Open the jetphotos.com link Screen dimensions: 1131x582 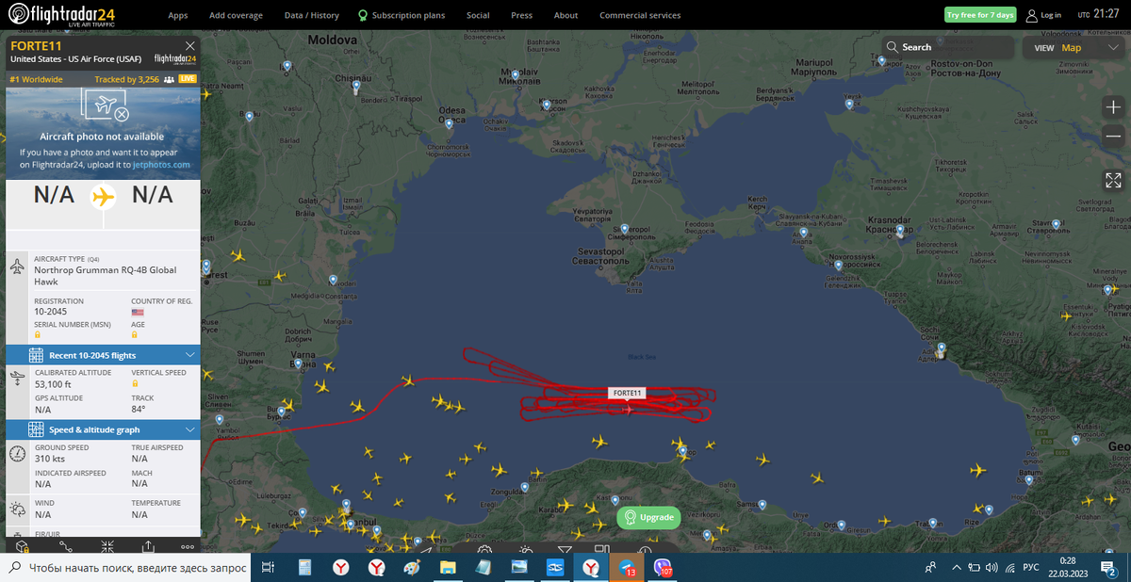[161, 164]
